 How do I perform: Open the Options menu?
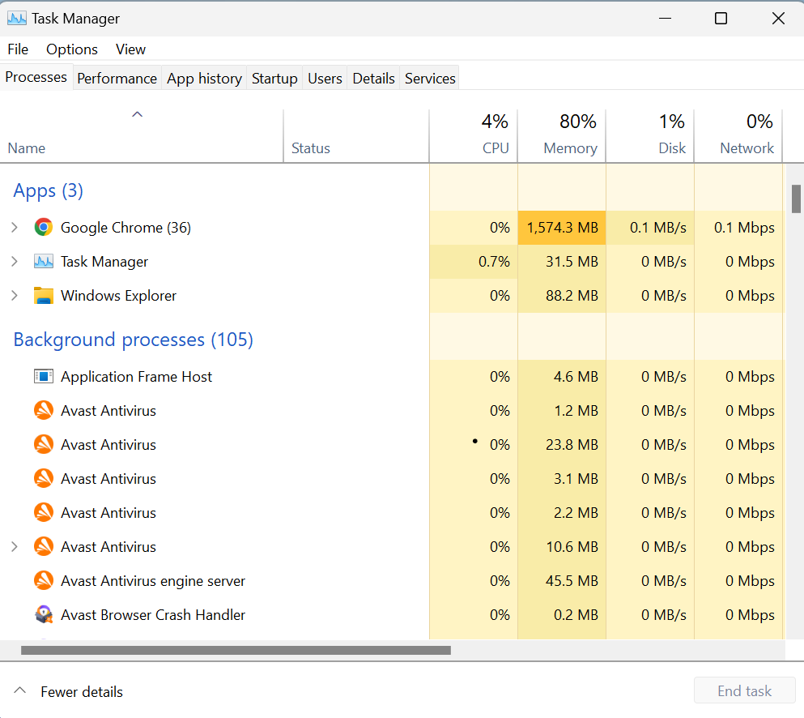(x=72, y=49)
